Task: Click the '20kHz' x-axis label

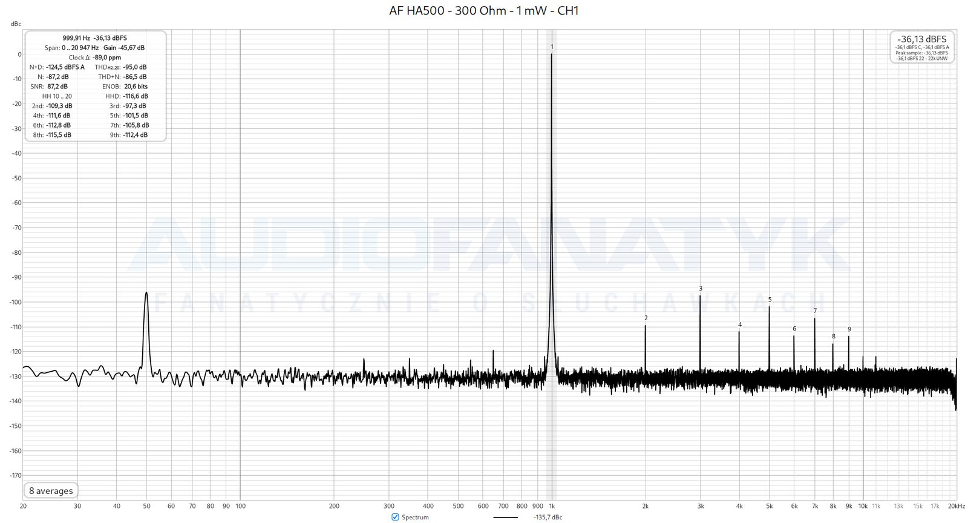Action: [956, 506]
